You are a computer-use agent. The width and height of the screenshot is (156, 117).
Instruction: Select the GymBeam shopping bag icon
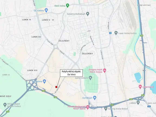point(95,98)
